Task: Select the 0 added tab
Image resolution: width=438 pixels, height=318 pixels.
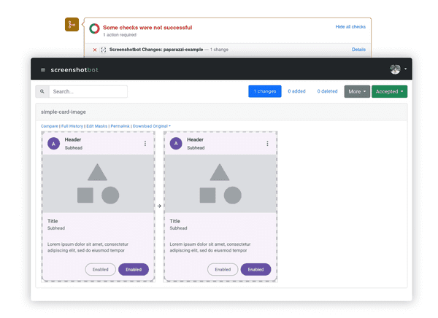Action: 296,91
